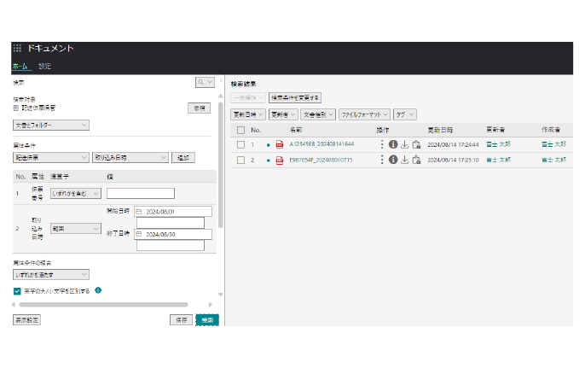This screenshot has height=368, width=585.
Task: Download the E987654F document
Action: pyautogui.click(x=404, y=160)
